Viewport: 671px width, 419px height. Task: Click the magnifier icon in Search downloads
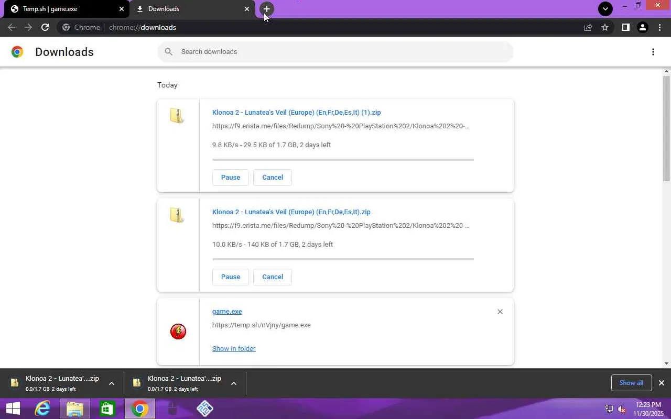168,51
